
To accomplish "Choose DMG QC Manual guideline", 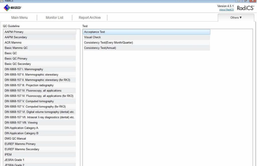I will [x=40, y=138].
